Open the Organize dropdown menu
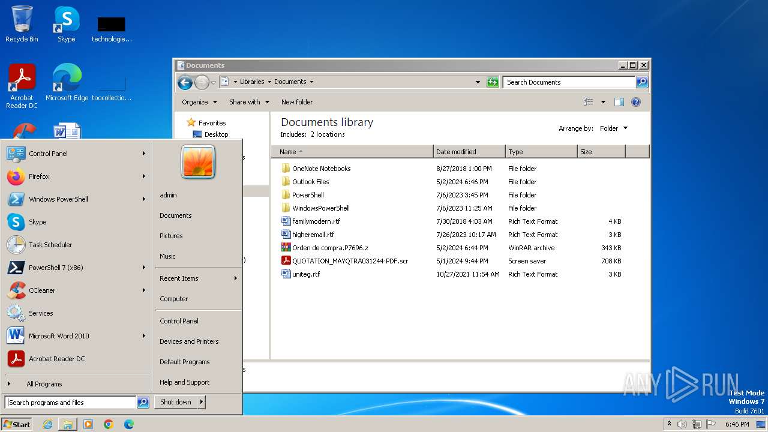Viewport: 768px width, 432px height. click(200, 102)
